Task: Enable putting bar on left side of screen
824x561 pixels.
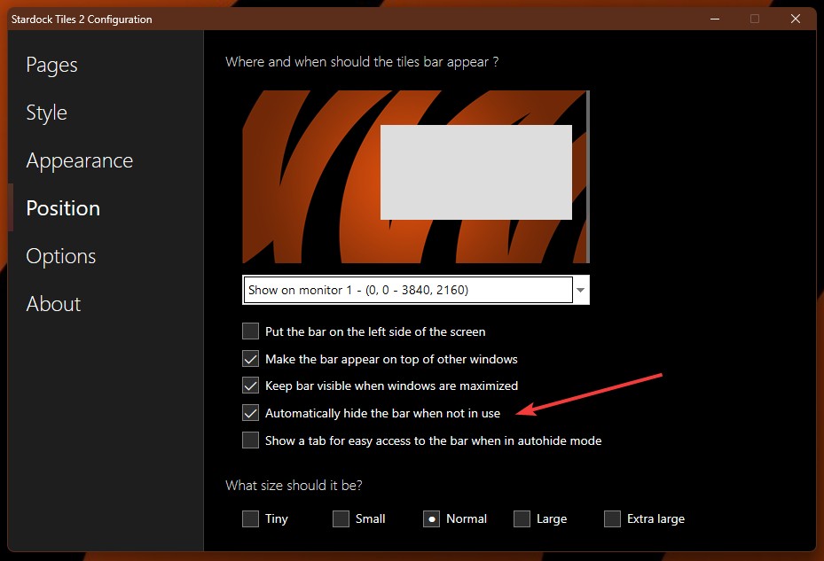Action: 251,331
